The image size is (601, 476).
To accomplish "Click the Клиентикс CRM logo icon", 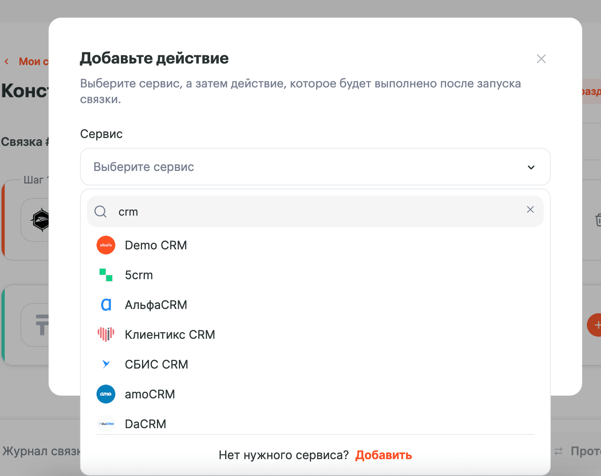I will [x=106, y=334].
